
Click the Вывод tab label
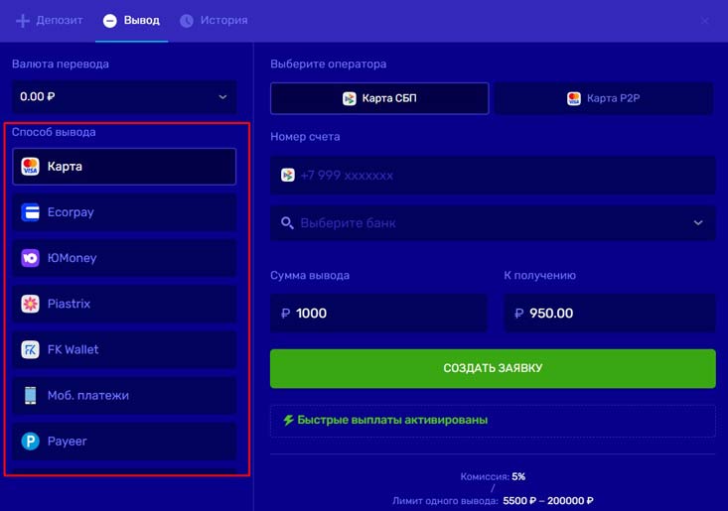141,20
